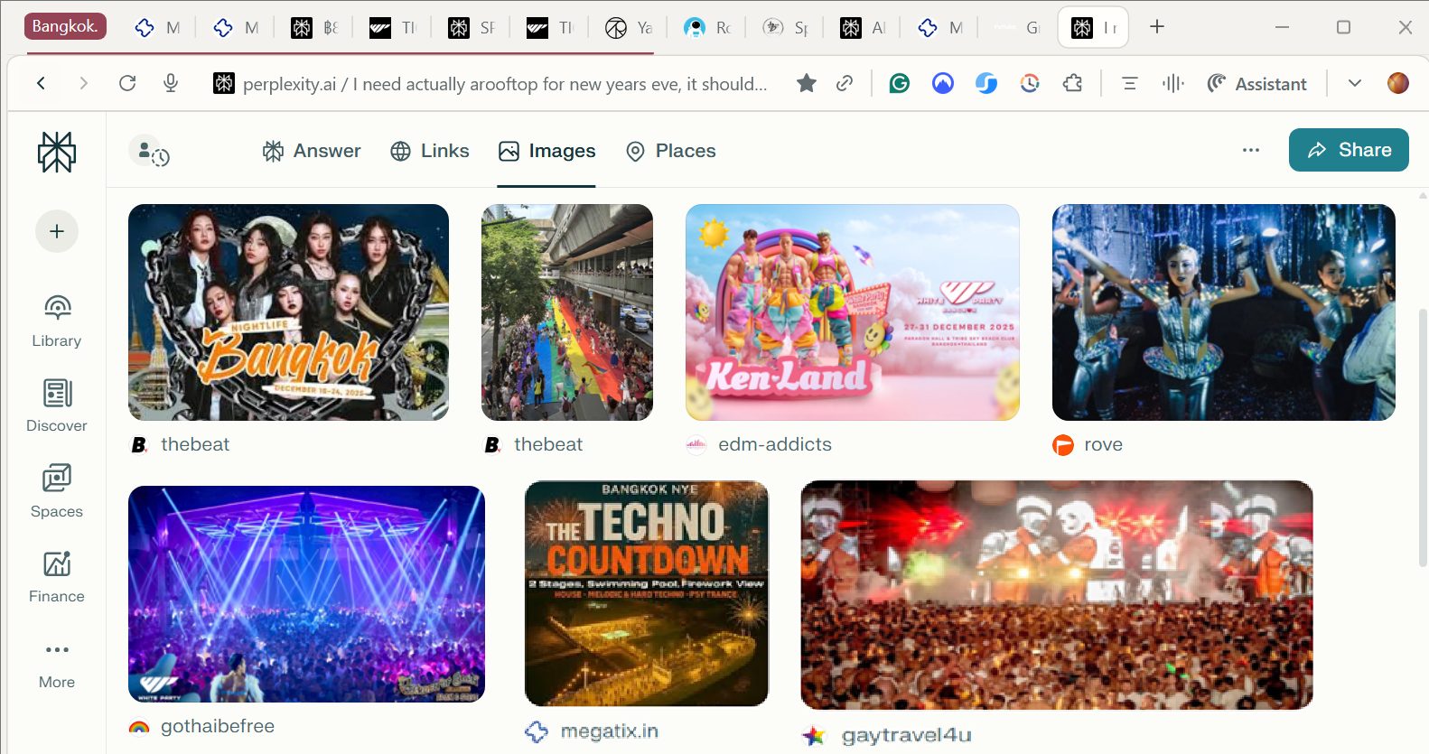
Task: Switch to the 'Gi' browser tab
Action: tap(1018, 28)
